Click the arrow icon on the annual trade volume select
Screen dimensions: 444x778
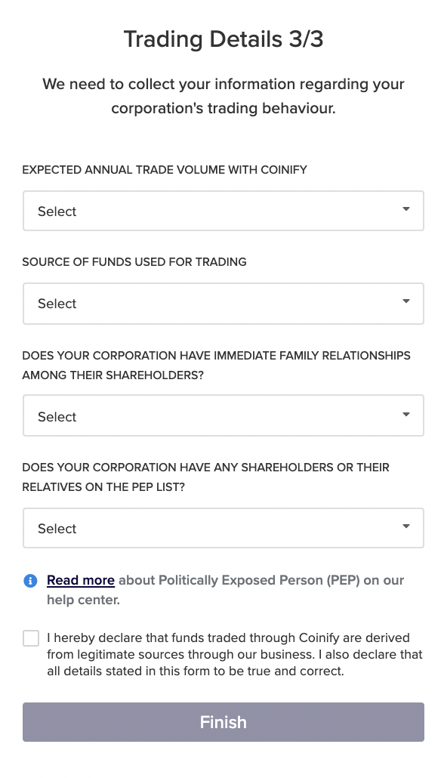coord(405,209)
